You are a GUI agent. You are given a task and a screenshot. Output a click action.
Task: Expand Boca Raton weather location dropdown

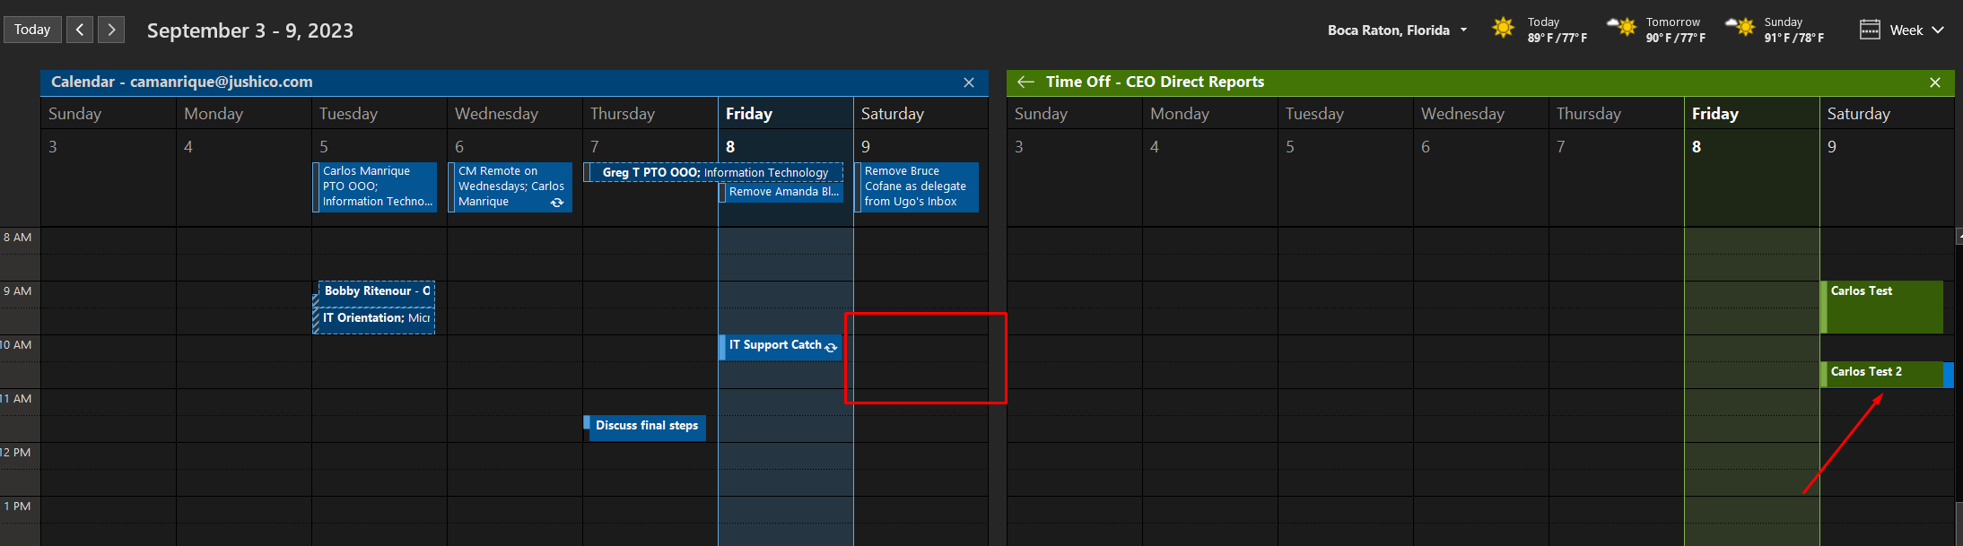point(1463,30)
